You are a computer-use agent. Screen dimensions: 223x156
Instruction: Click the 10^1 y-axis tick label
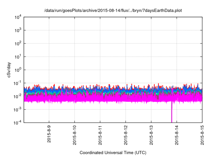tap(18, 57)
